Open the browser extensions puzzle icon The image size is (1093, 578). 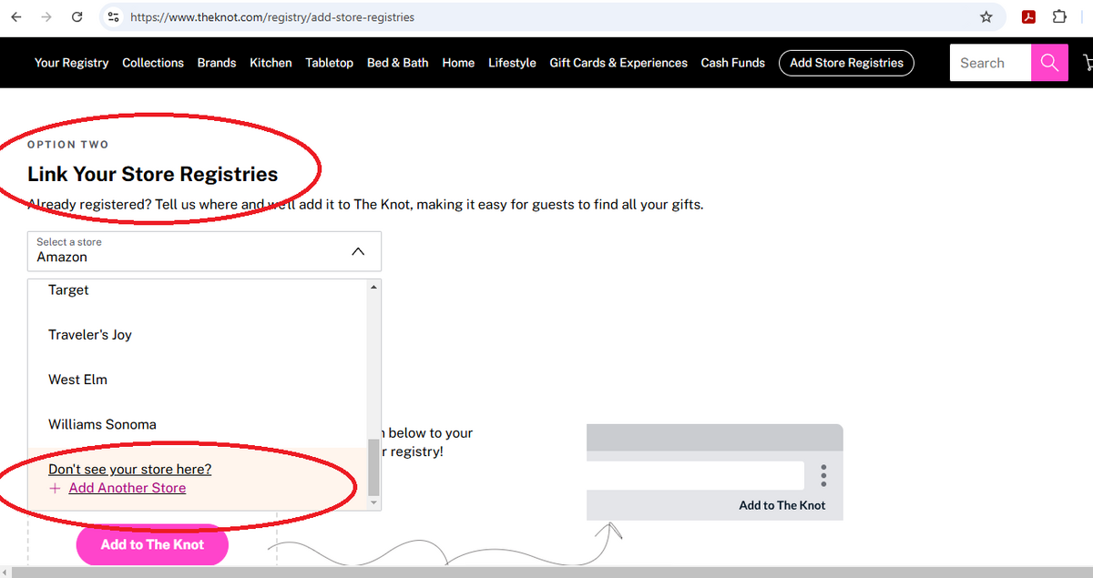coord(1058,17)
